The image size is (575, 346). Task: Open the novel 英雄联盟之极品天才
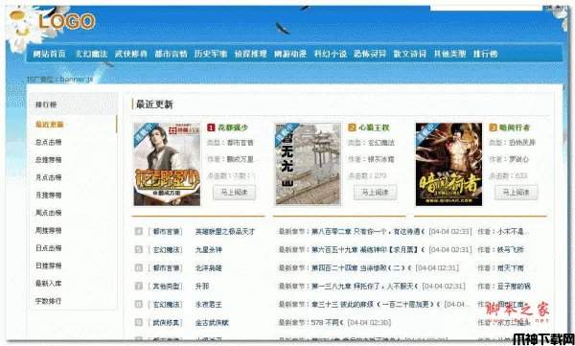point(225,232)
